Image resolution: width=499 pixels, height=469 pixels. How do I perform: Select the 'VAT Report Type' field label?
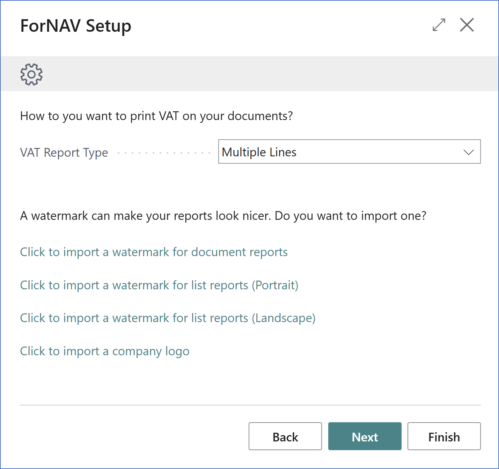point(64,152)
